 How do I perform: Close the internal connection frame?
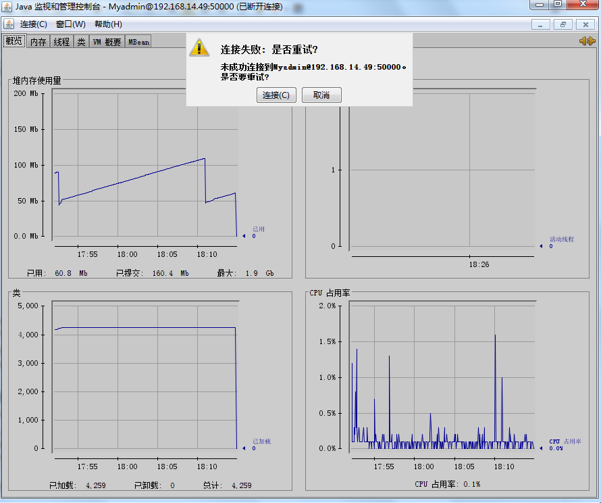(x=585, y=24)
